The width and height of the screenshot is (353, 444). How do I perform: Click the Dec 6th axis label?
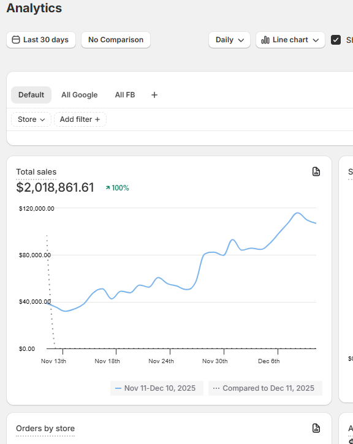269,361
